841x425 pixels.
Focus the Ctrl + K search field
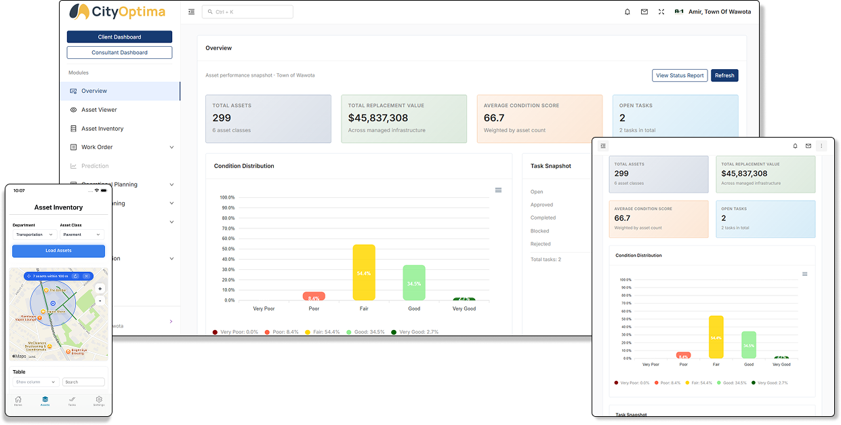[x=248, y=12]
